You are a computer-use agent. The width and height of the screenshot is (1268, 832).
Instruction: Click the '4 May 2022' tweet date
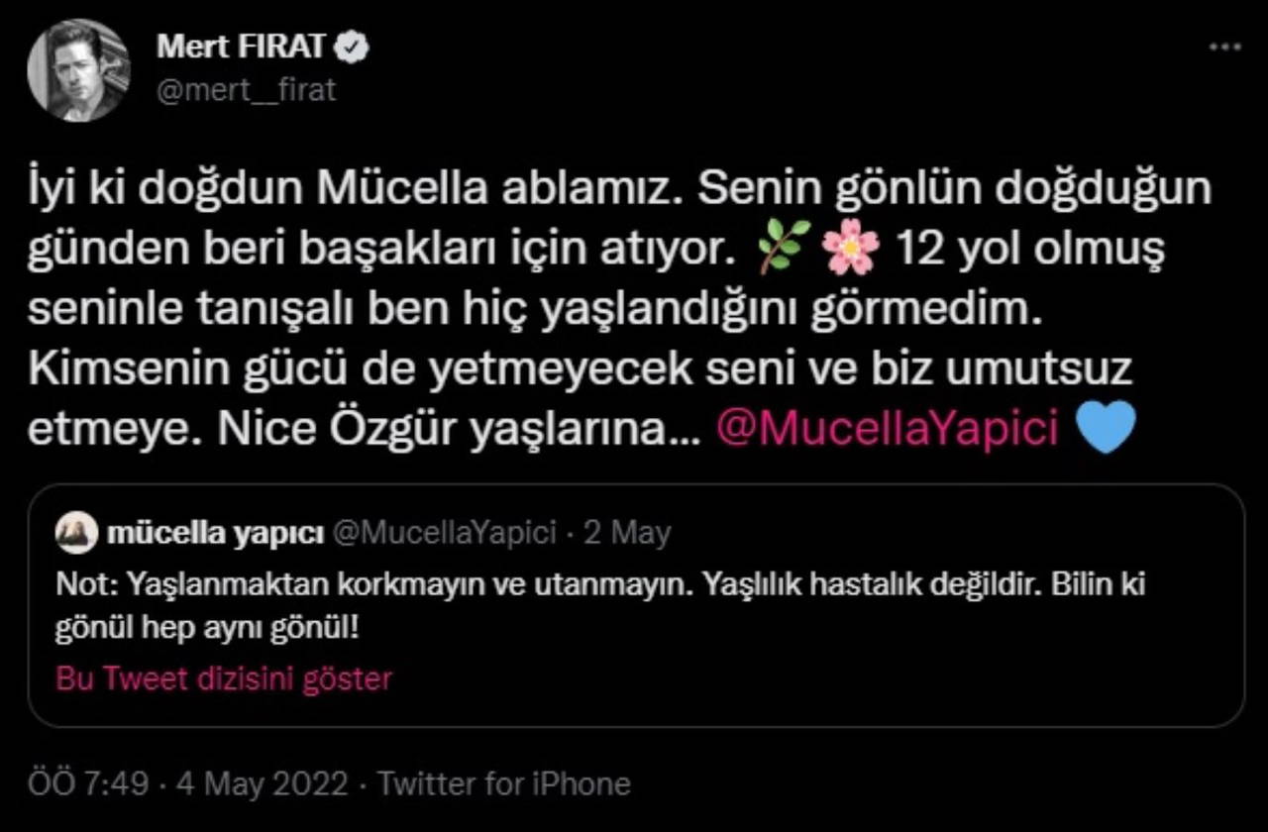click(x=262, y=784)
